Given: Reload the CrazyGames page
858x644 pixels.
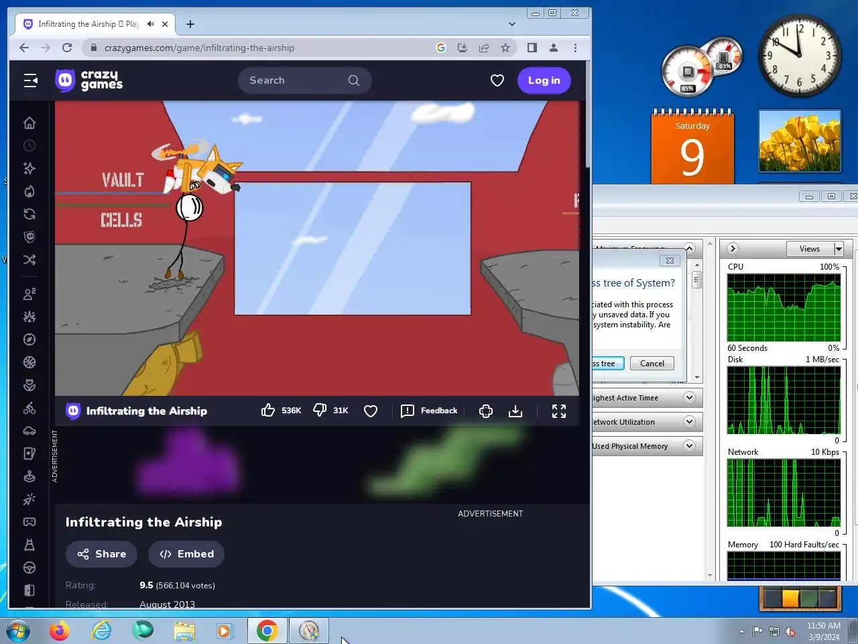Looking at the screenshot, I should (x=67, y=48).
